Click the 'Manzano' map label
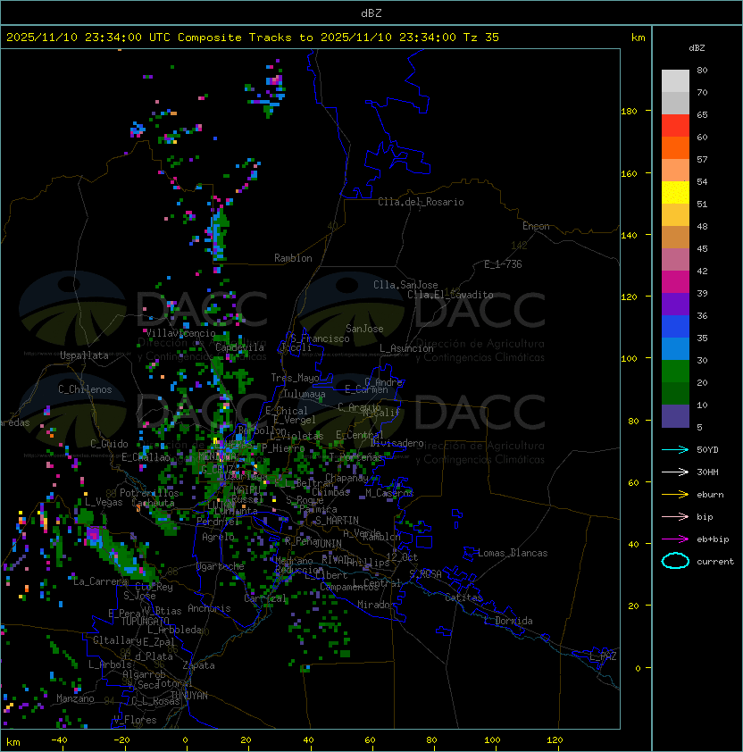The height and width of the screenshot is (752, 743). click(x=75, y=698)
